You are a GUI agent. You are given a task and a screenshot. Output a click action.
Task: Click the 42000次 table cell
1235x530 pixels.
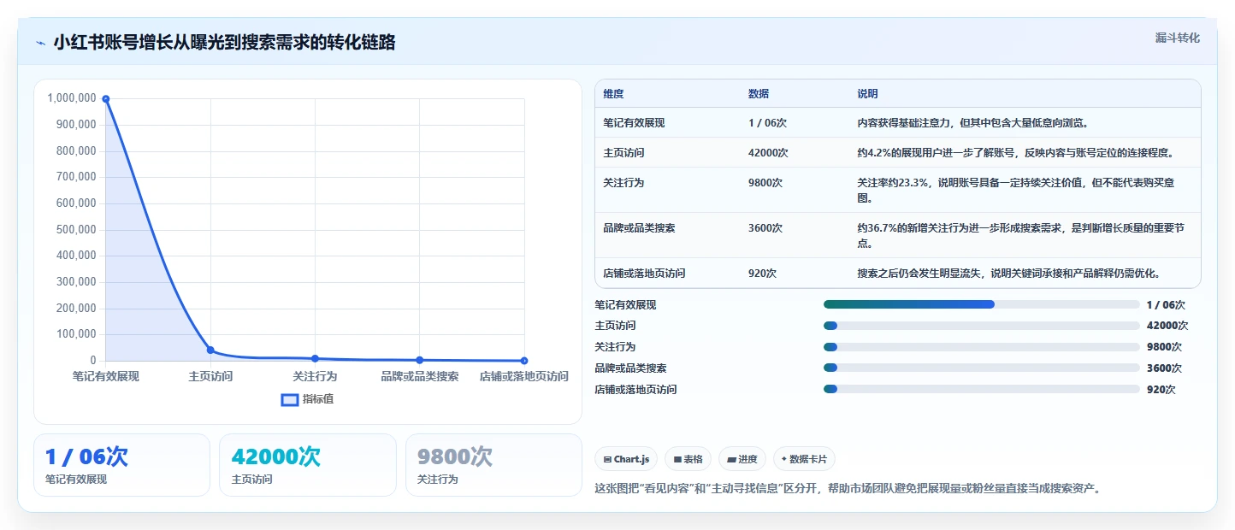(768, 153)
